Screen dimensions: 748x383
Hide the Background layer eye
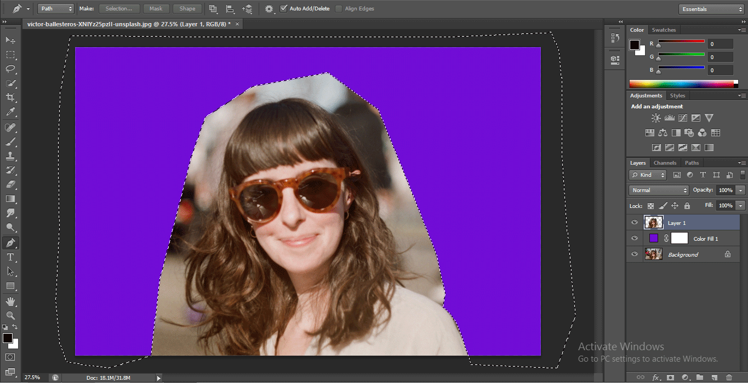tap(635, 254)
